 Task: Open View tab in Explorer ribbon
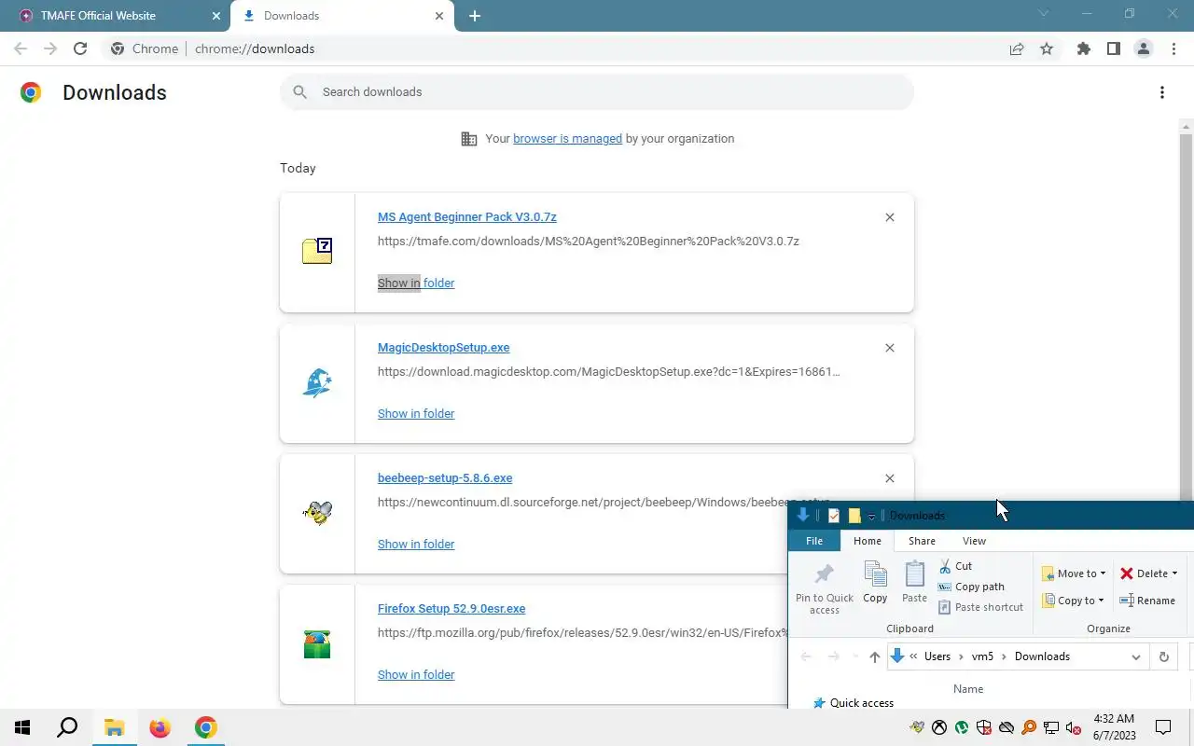coord(974,541)
